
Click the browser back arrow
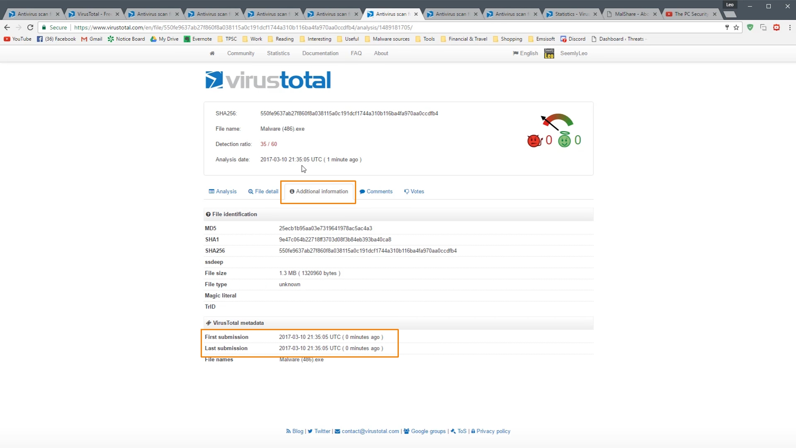coord(7,27)
